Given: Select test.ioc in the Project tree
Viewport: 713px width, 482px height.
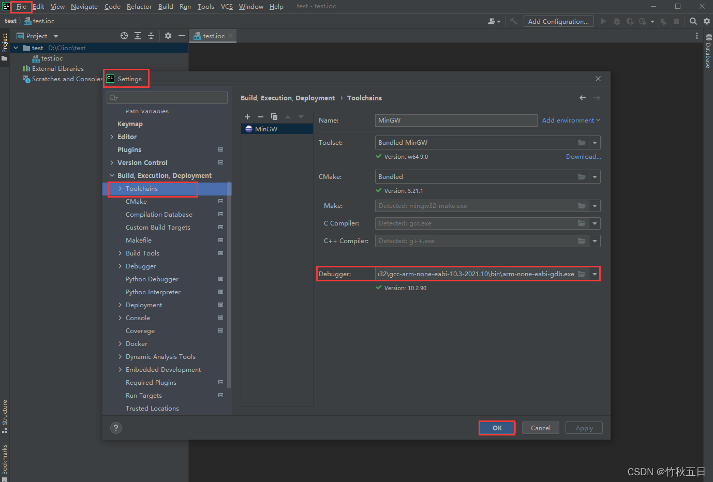Looking at the screenshot, I should click(x=52, y=58).
